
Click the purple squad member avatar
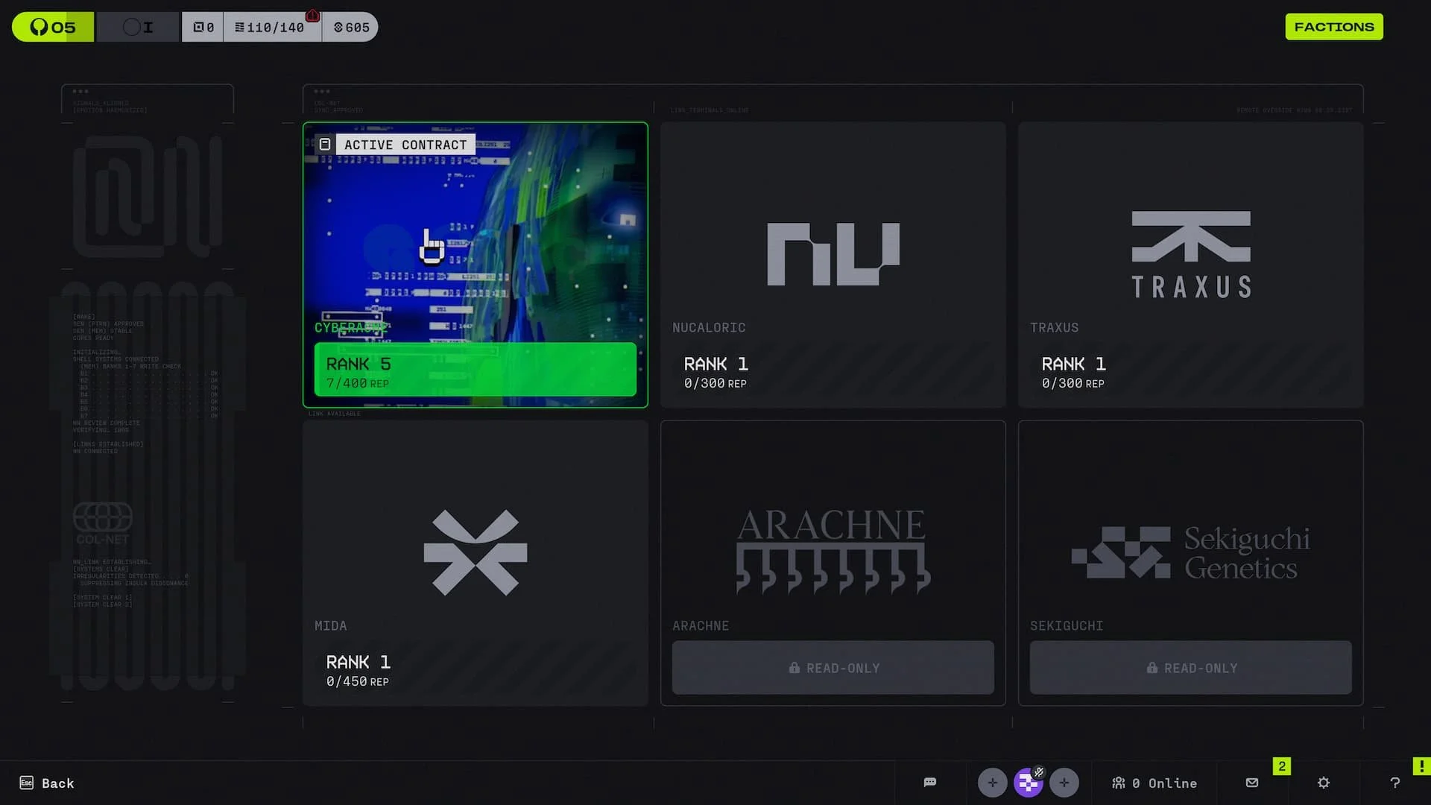[x=1028, y=783]
